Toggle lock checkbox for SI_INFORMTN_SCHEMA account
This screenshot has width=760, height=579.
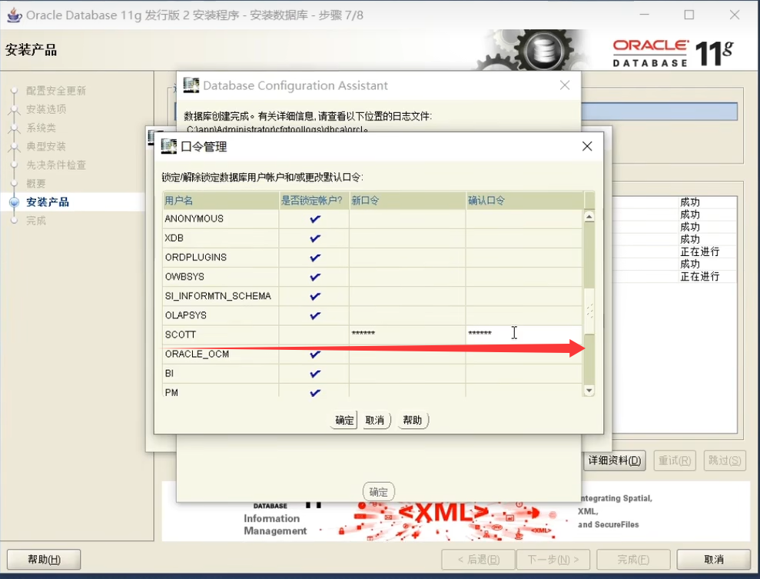(315, 296)
